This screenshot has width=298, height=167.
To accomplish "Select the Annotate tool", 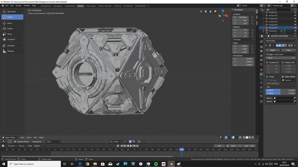I will 12,46.
